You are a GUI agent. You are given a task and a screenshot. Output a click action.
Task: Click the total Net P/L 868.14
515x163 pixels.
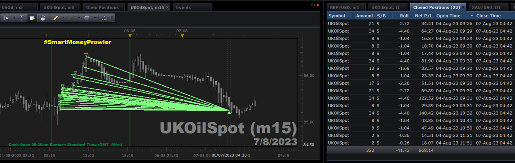426,150
